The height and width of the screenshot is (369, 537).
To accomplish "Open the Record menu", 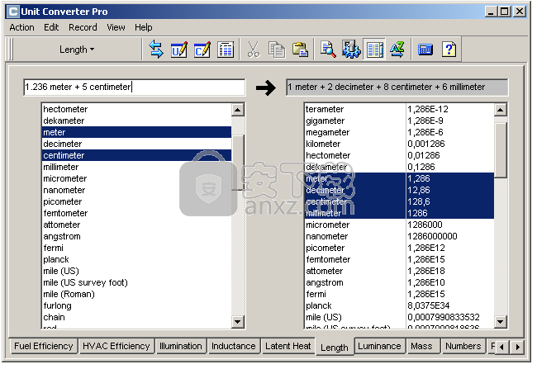I will tap(83, 27).
